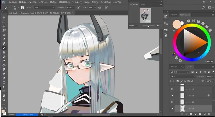Select the Eyedropper tool
Image resolution: width=215 pixels, height=117 pixels.
pos(4,39)
